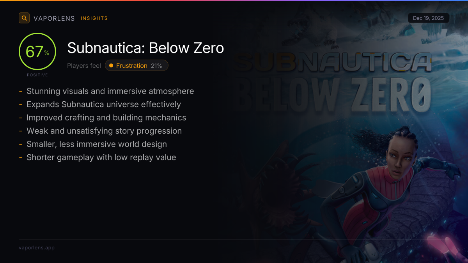
Task: Click the orange dot in Frustration badge
Action: click(x=111, y=65)
